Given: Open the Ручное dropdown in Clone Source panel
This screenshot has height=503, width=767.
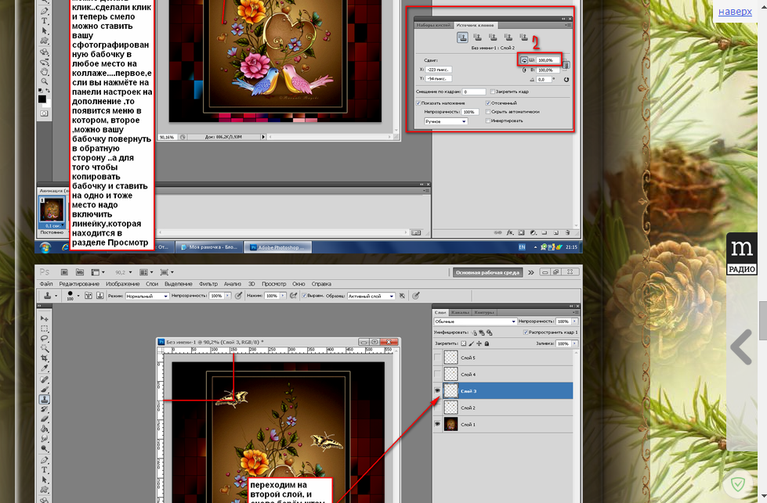Looking at the screenshot, I should click(446, 121).
